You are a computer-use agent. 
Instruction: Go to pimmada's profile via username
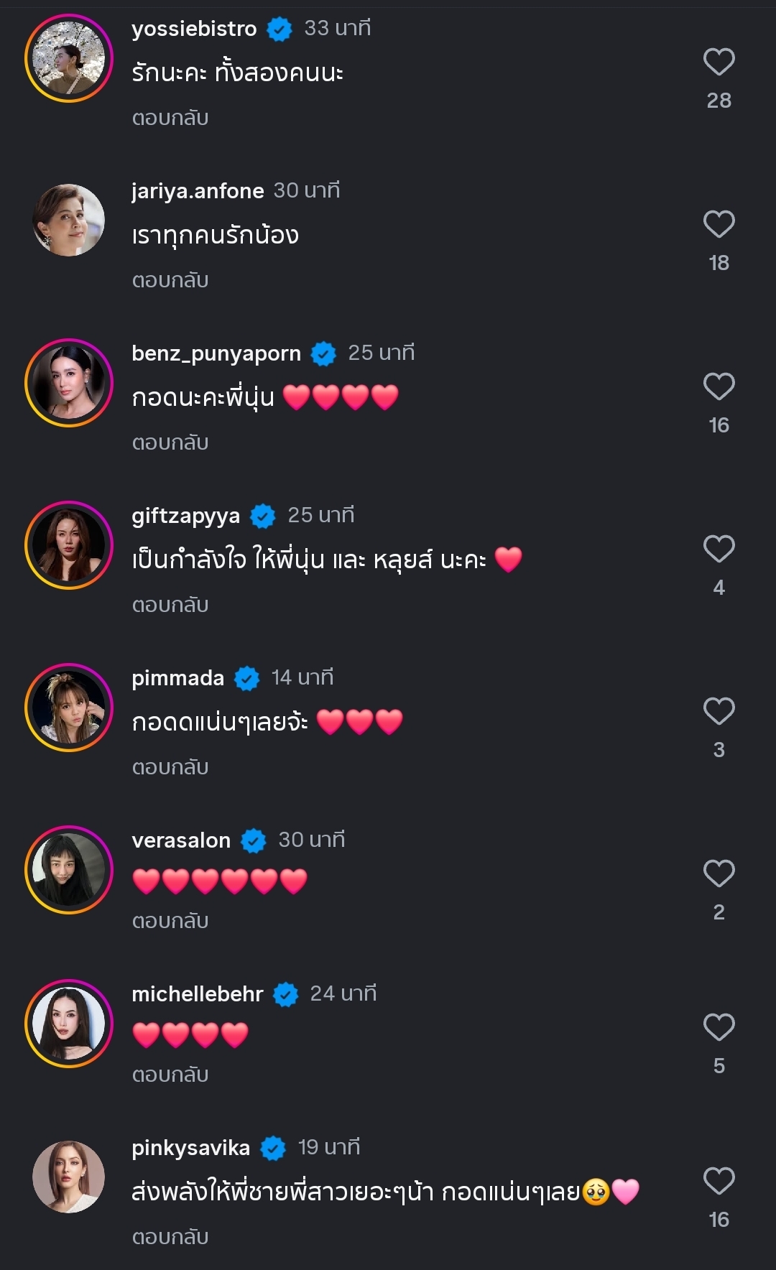[x=177, y=678]
